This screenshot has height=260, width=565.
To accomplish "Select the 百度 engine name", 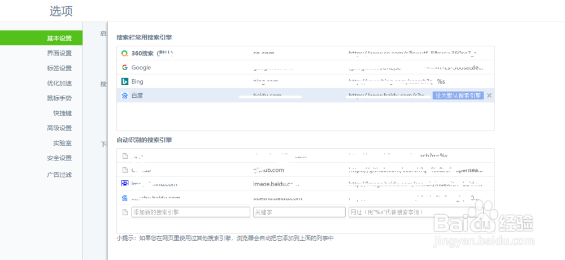I will [x=137, y=96].
